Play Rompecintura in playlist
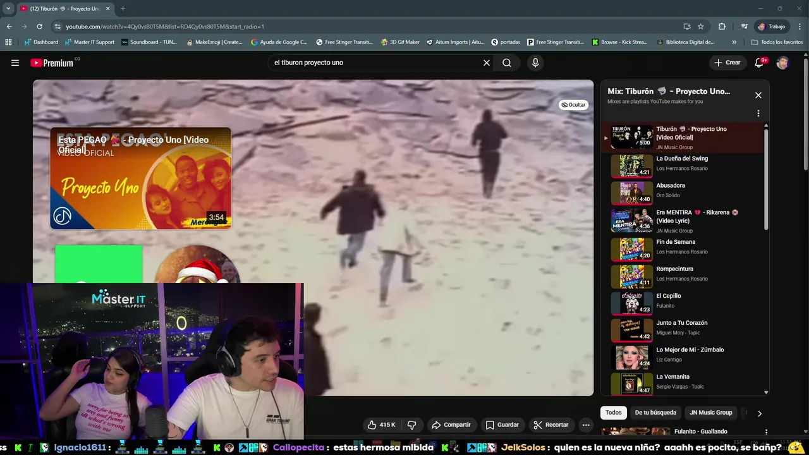The height and width of the screenshot is (455, 809). click(683, 275)
